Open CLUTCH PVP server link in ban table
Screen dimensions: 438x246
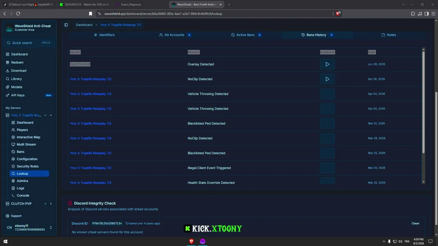tap(80, 64)
